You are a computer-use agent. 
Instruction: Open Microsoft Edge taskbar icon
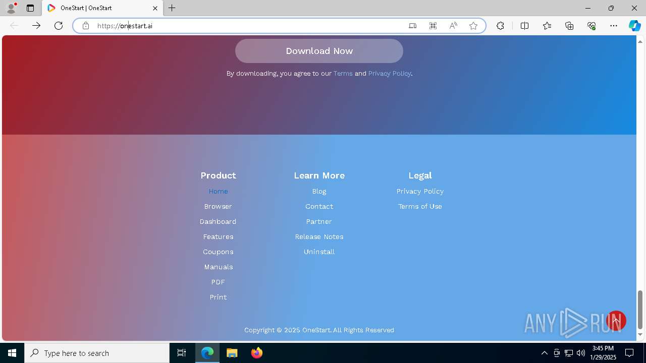(207, 353)
